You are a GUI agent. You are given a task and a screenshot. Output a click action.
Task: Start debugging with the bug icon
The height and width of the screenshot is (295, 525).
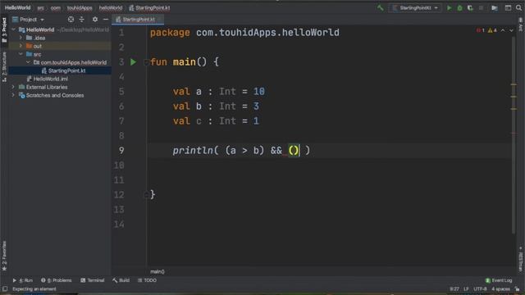point(459,7)
